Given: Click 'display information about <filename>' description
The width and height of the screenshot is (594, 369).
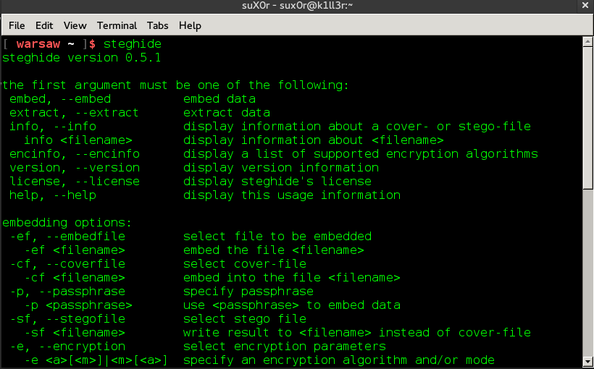Looking at the screenshot, I should click(313, 140).
